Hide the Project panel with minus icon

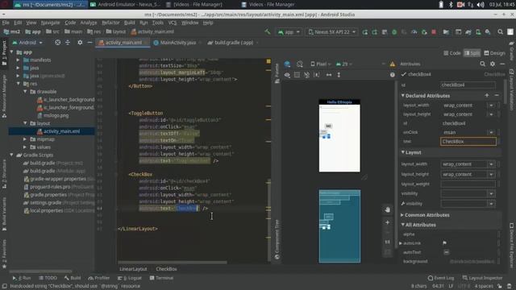[x=89, y=43]
